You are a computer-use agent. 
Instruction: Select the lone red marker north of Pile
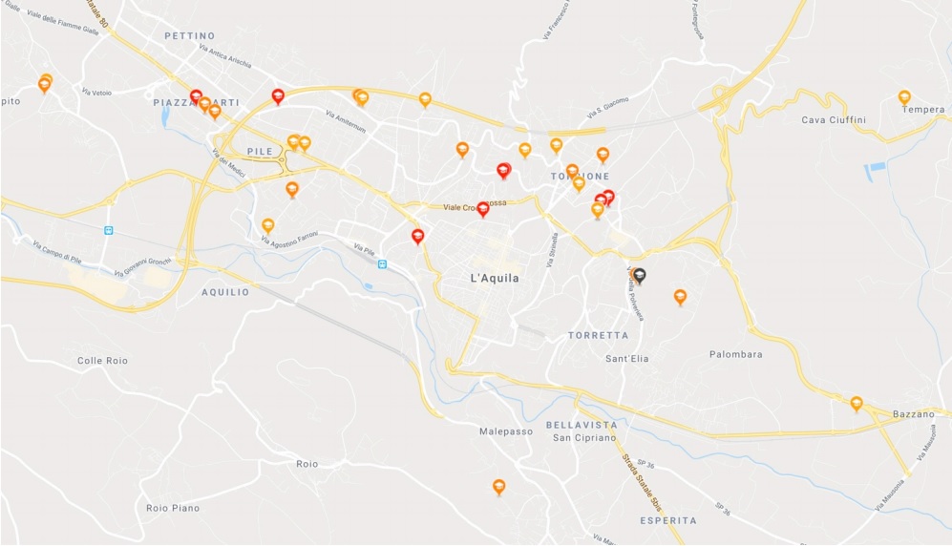(x=278, y=96)
